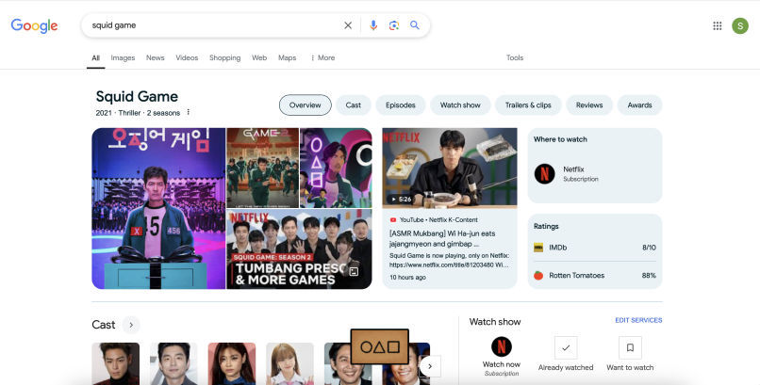Expand the More search filters menu
The image size is (760, 385).
(322, 57)
